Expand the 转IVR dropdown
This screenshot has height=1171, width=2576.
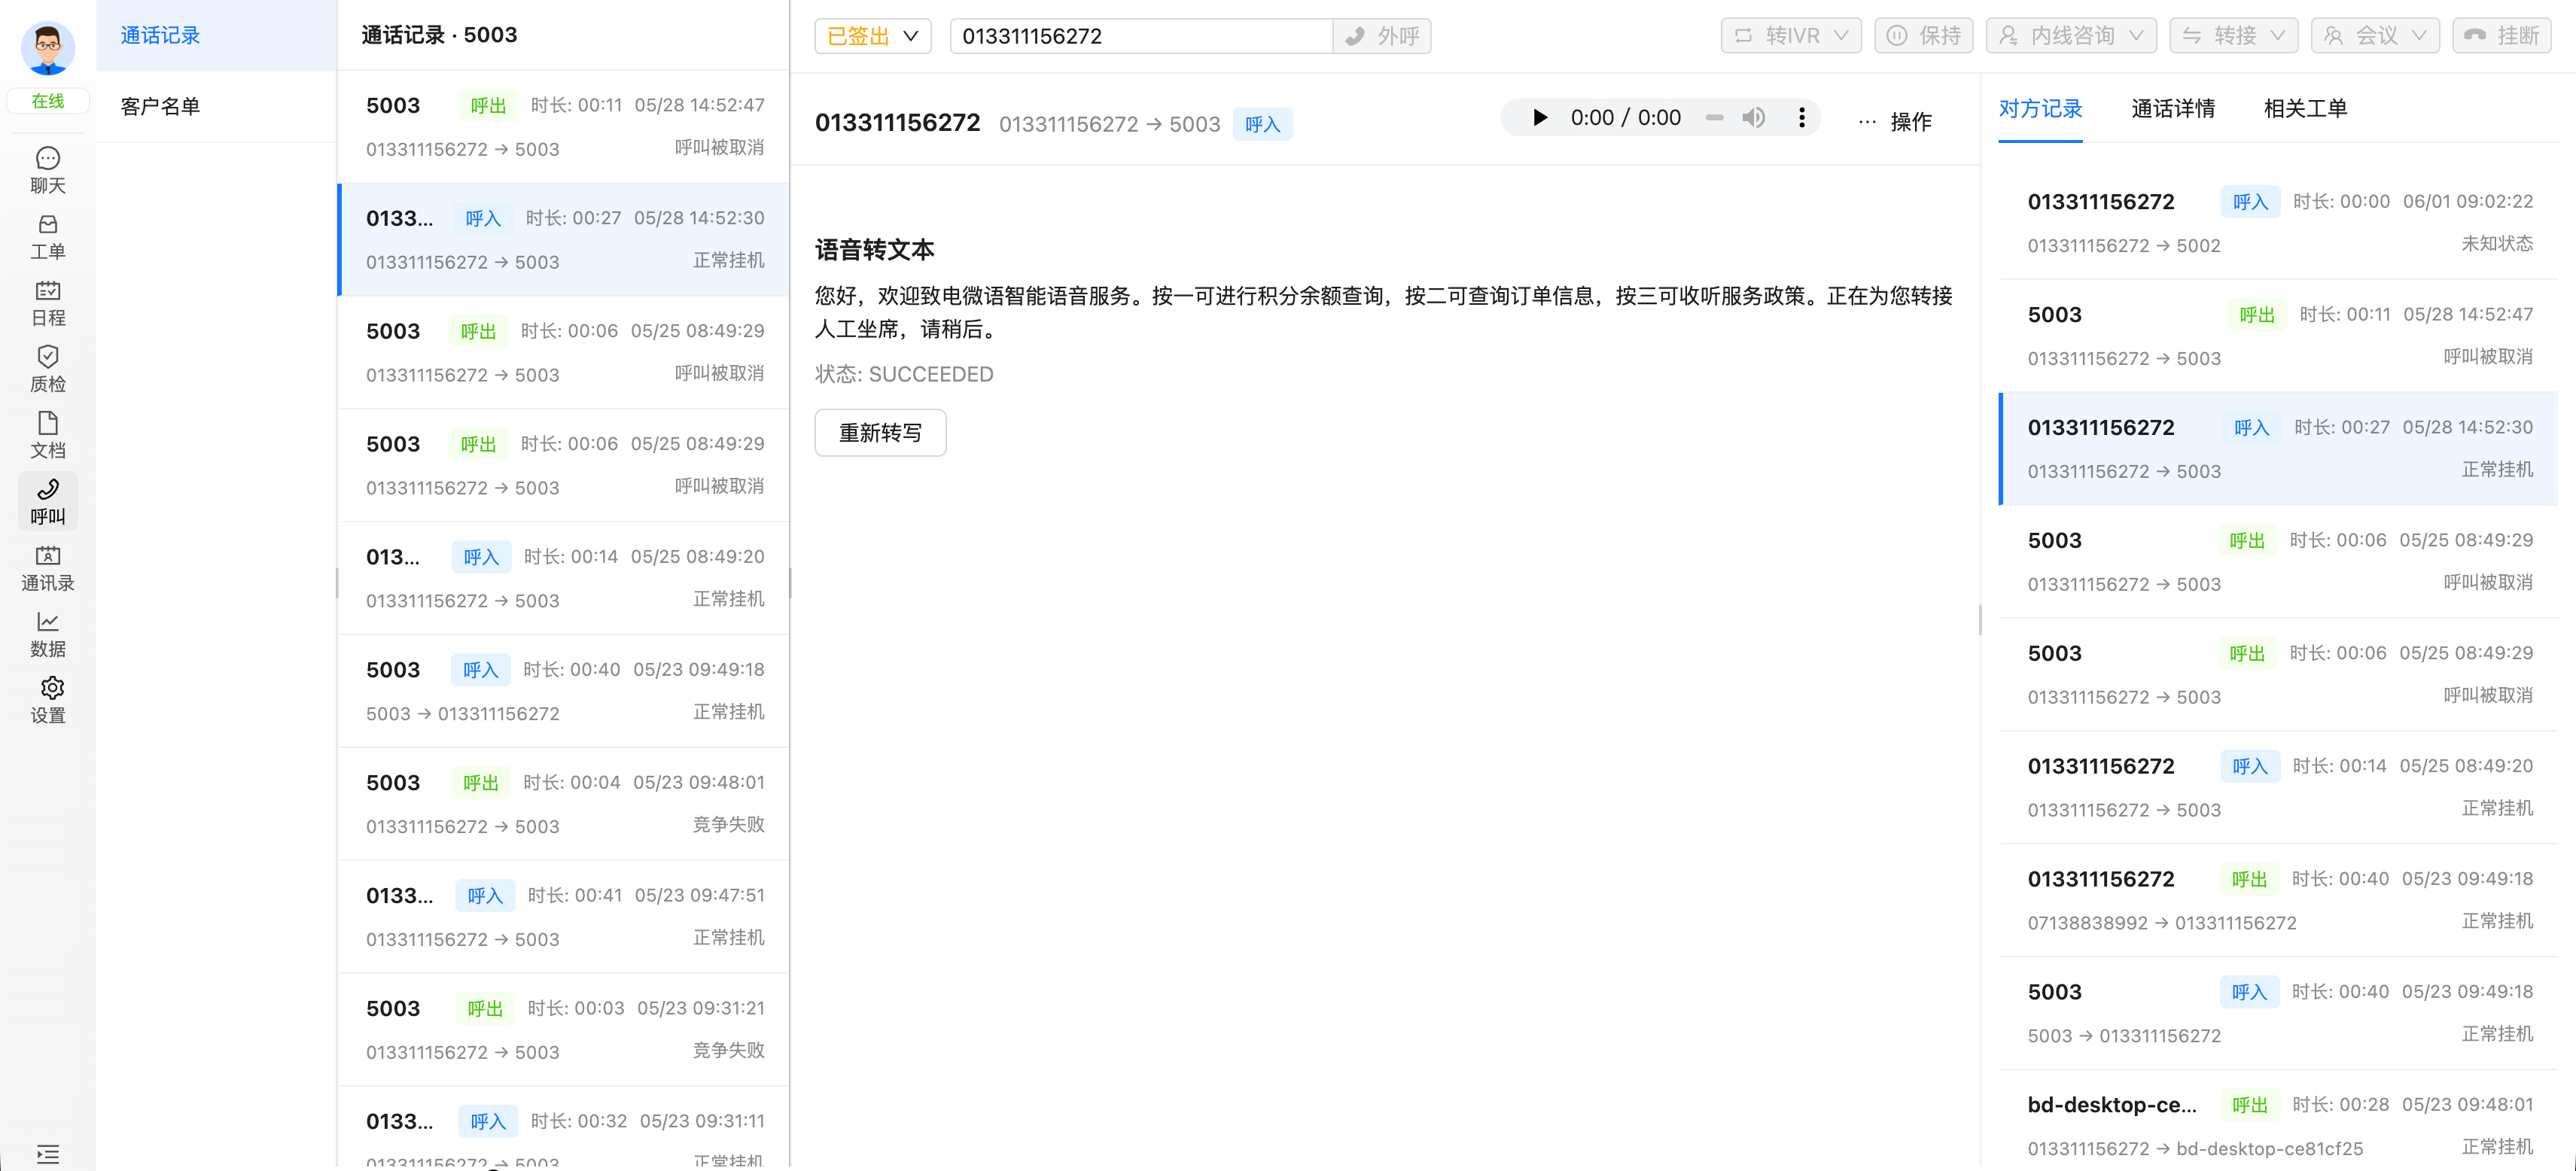(x=1791, y=36)
